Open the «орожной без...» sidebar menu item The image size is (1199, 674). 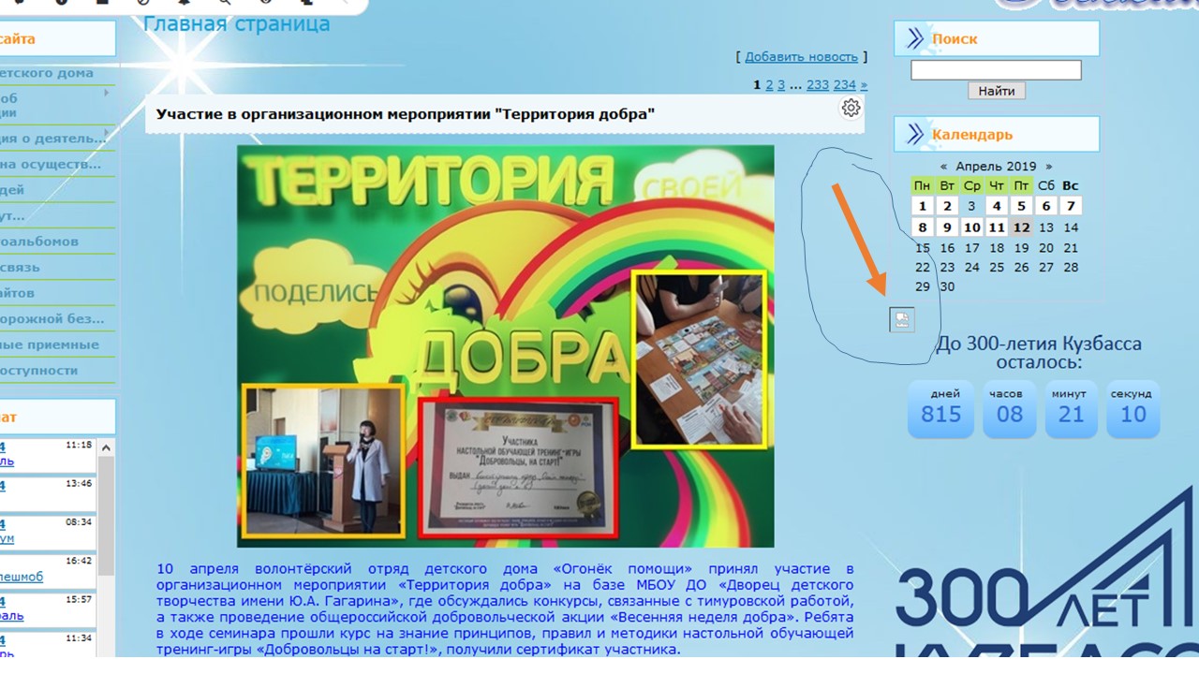click(52, 319)
